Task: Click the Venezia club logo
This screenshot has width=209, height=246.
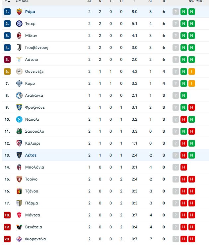Action: click(x=19, y=227)
